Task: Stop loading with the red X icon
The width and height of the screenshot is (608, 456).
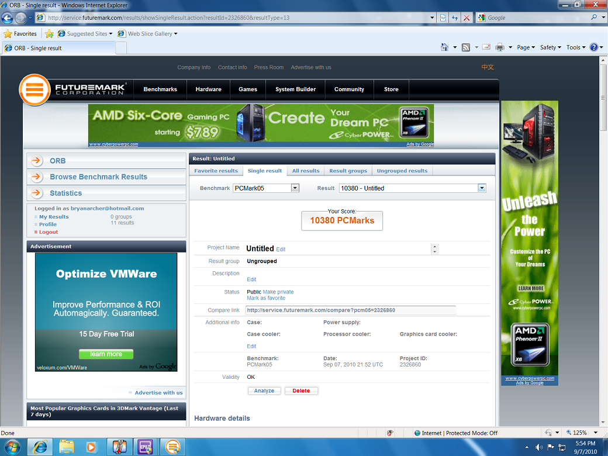Action: click(x=467, y=18)
